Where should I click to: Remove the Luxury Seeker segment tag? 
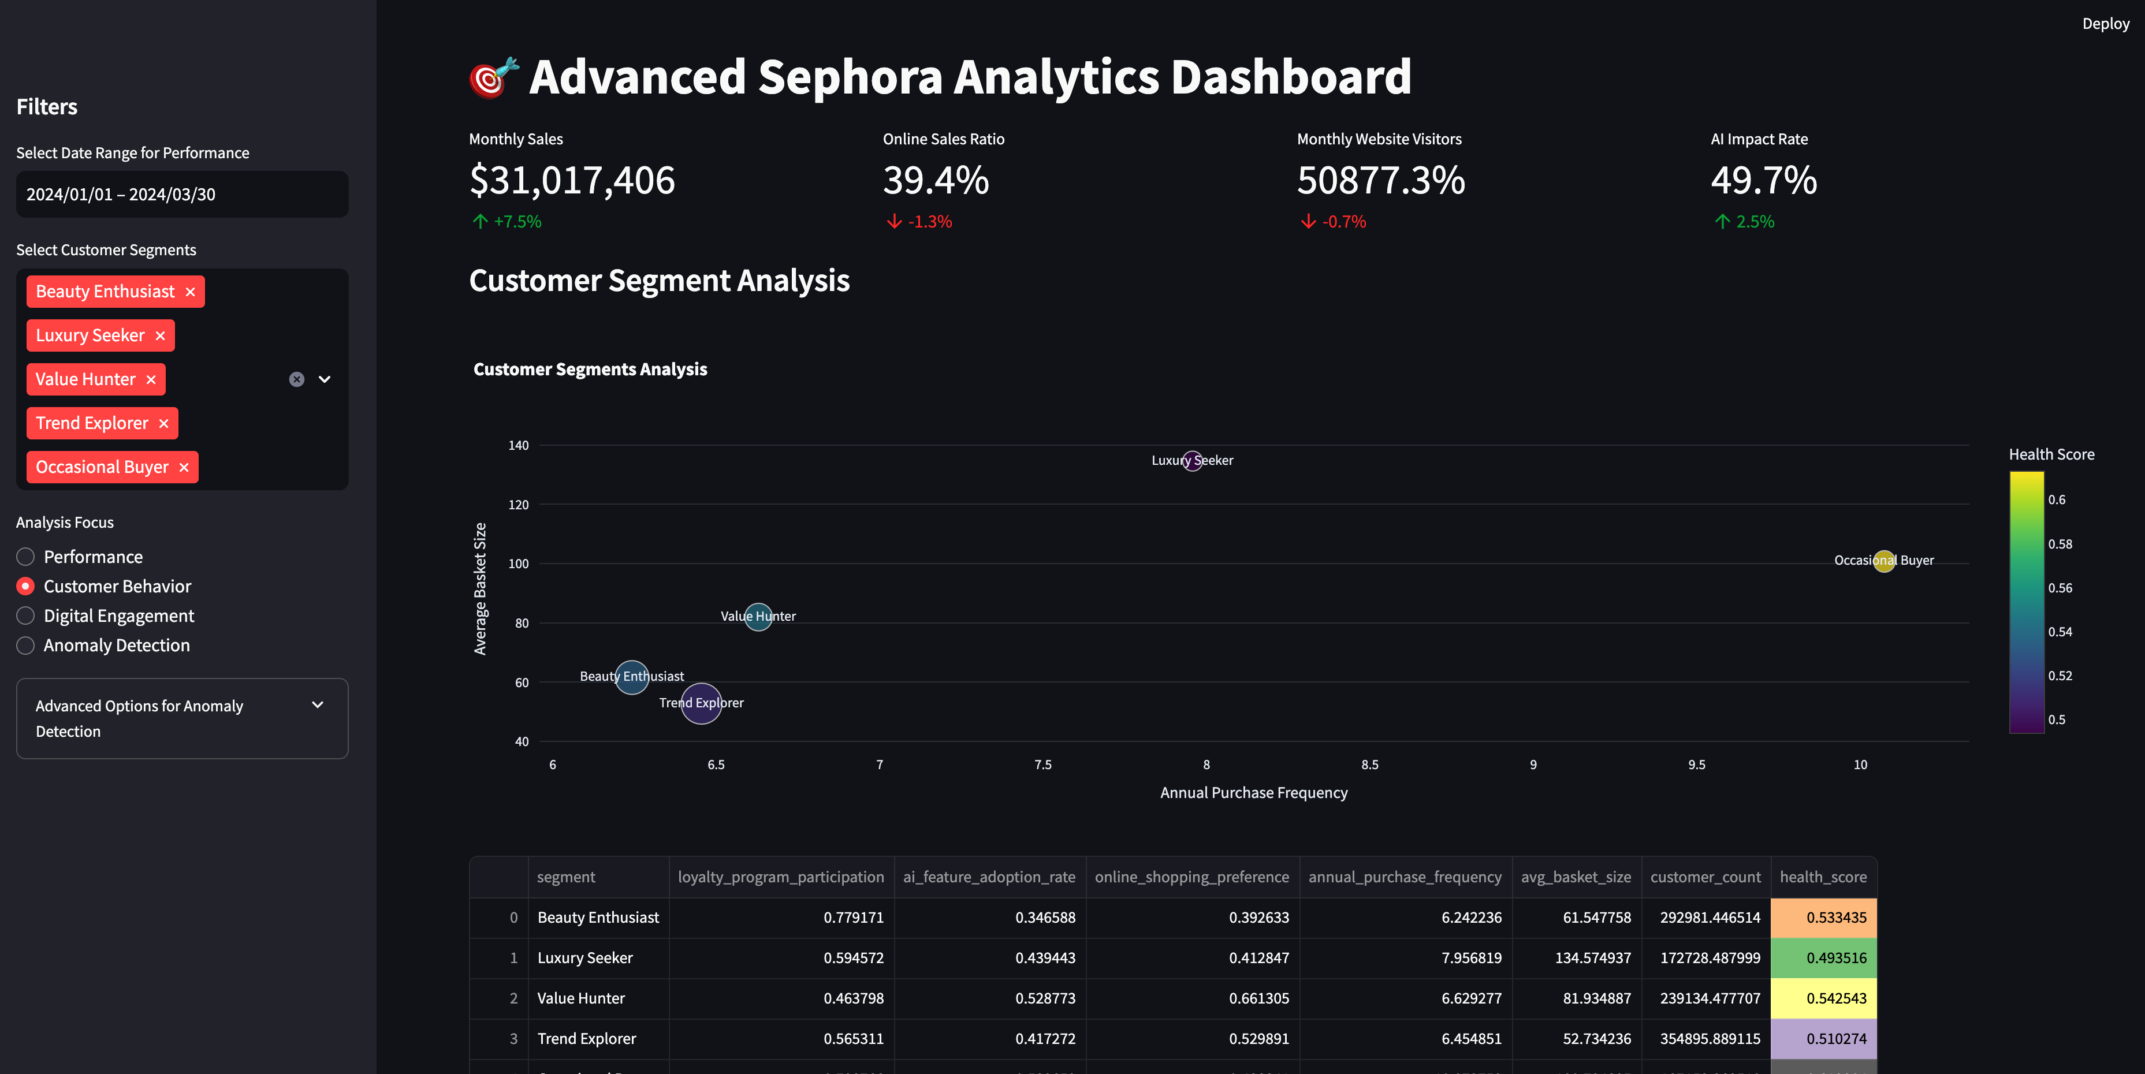point(160,335)
